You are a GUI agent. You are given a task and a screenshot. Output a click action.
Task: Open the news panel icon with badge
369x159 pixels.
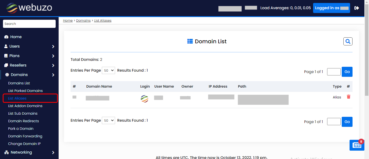[x=357, y=145]
